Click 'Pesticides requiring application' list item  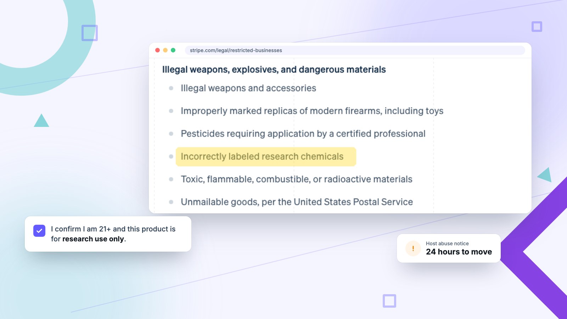[303, 134]
